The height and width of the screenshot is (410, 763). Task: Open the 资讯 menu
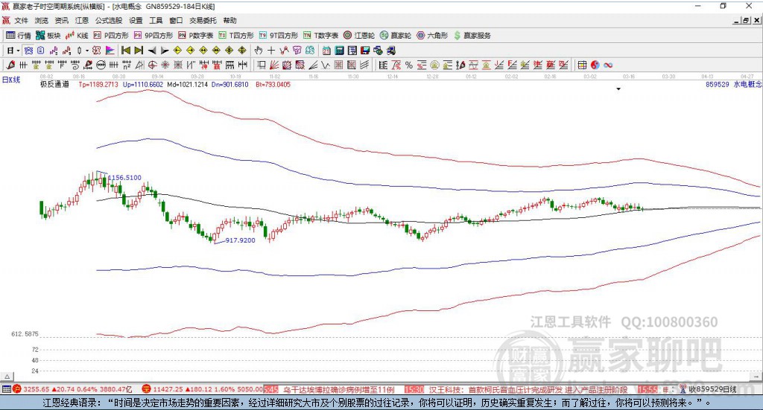pyautogui.click(x=61, y=20)
